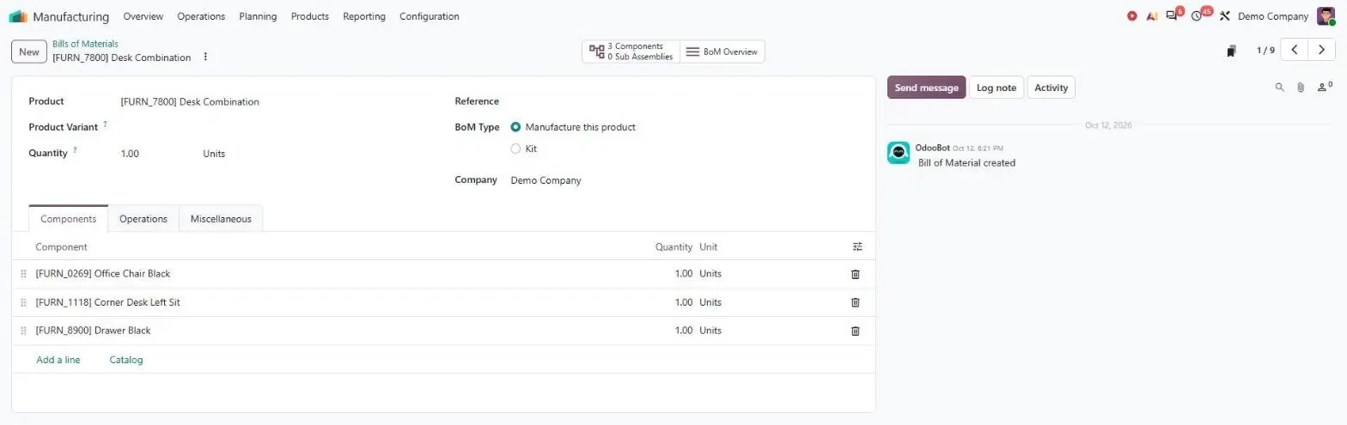
Task: Select Manufacture this product radio option
Action: 515,127
